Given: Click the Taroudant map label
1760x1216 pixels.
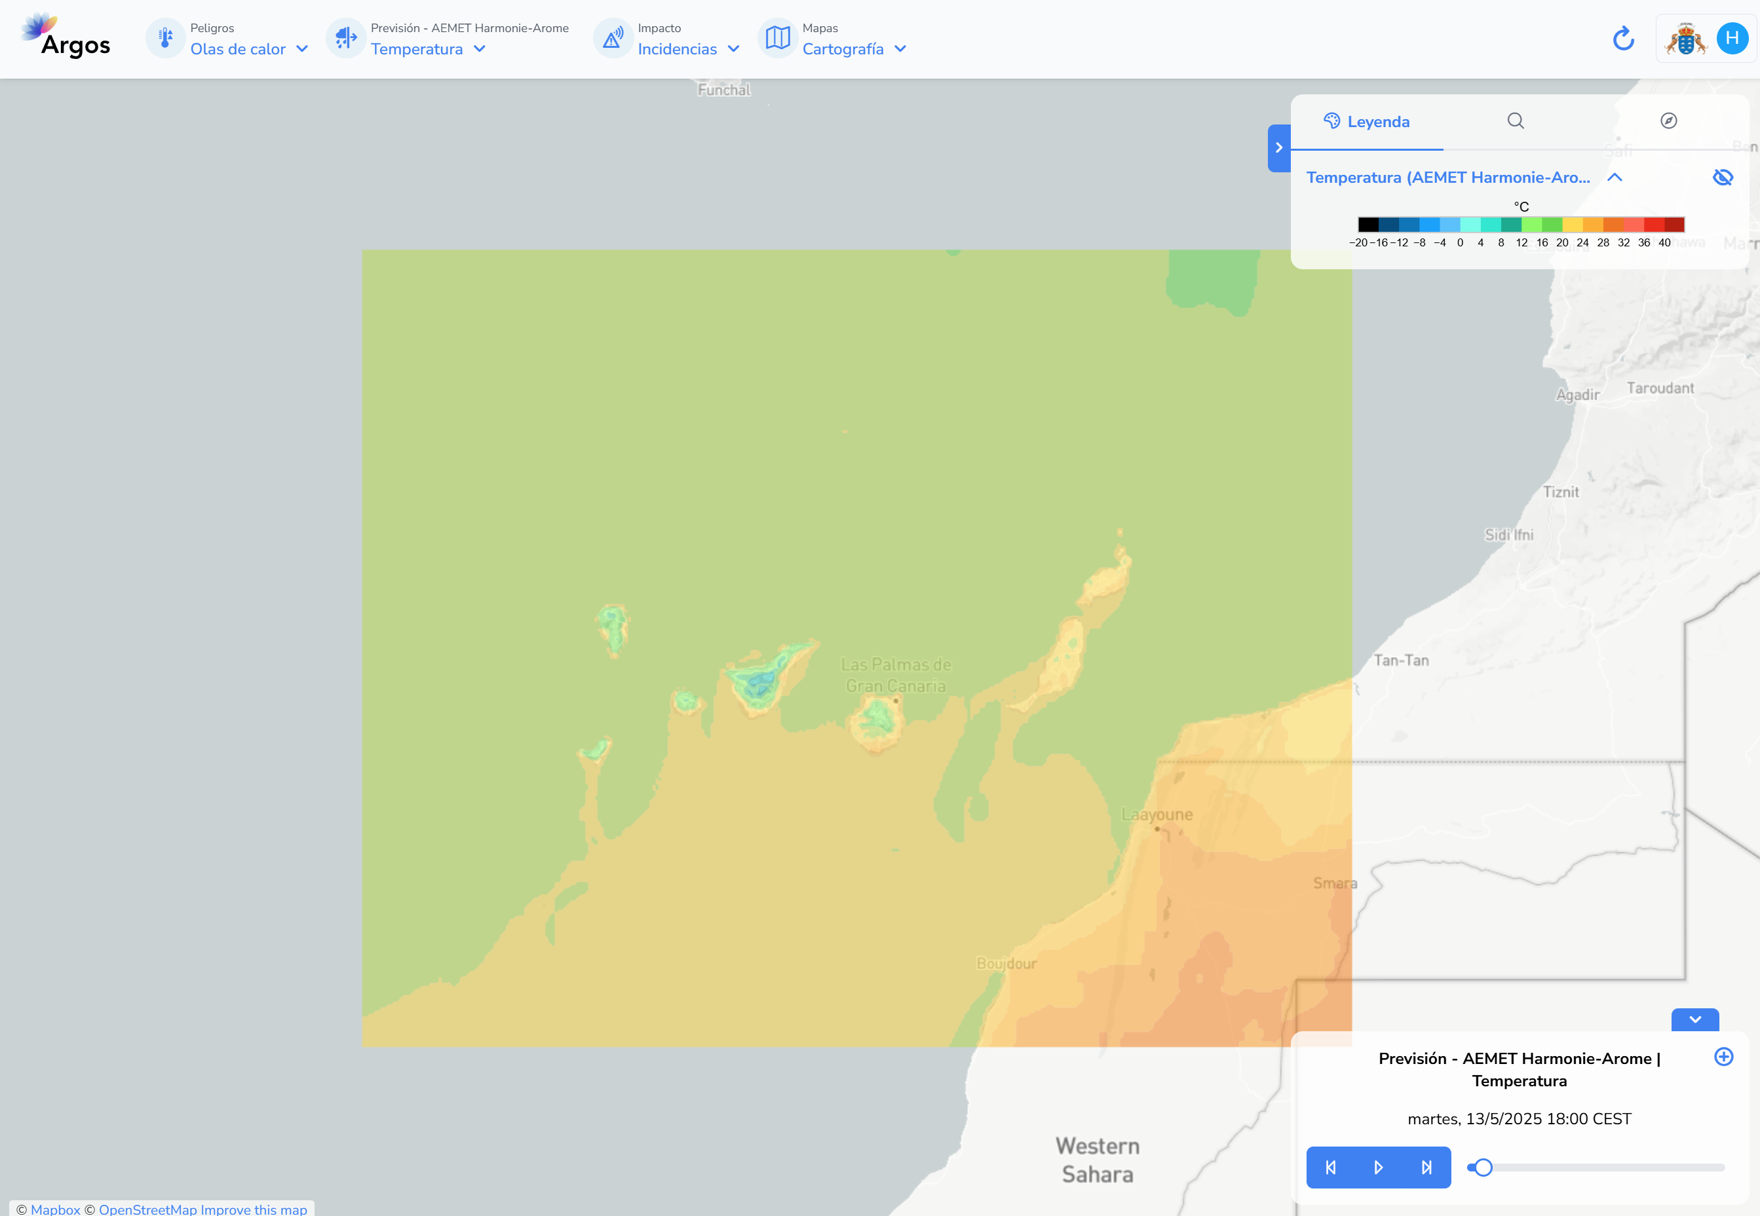Looking at the screenshot, I should 1660,388.
